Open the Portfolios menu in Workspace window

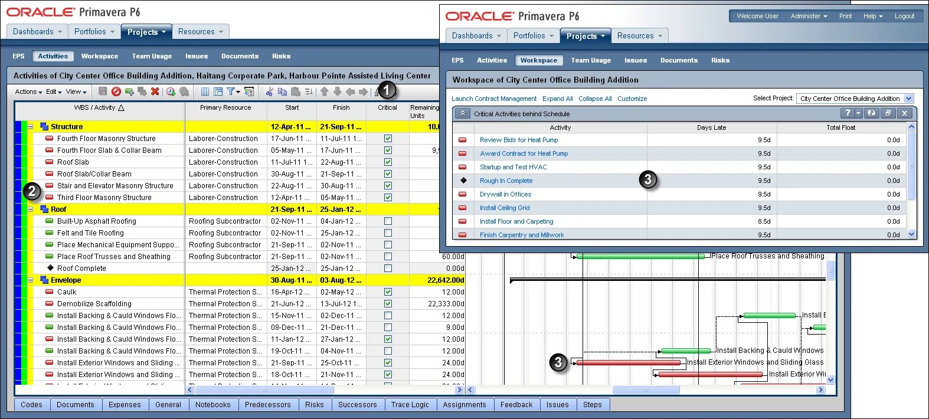point(534,35)
